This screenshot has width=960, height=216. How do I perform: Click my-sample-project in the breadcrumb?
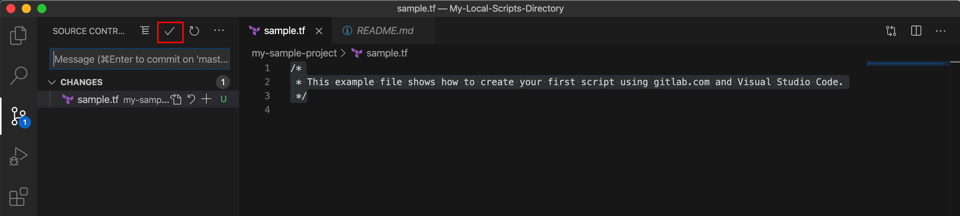[x=294, y=53]
